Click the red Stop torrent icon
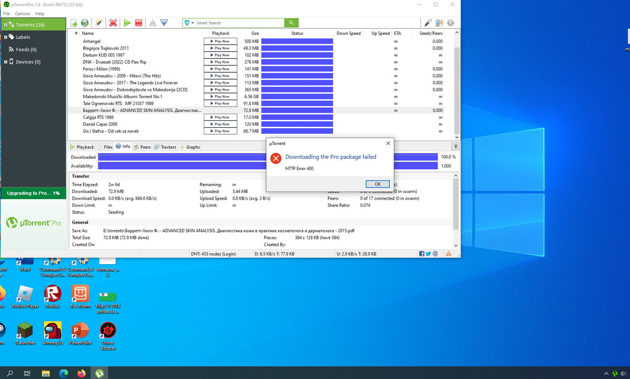The height and width of the screenshot is (379, 630). pos(139,23)
